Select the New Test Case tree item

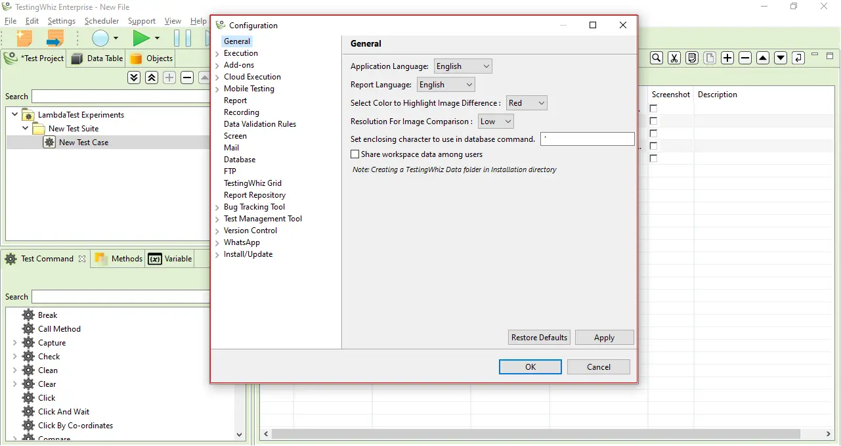[x=83, y=142]
